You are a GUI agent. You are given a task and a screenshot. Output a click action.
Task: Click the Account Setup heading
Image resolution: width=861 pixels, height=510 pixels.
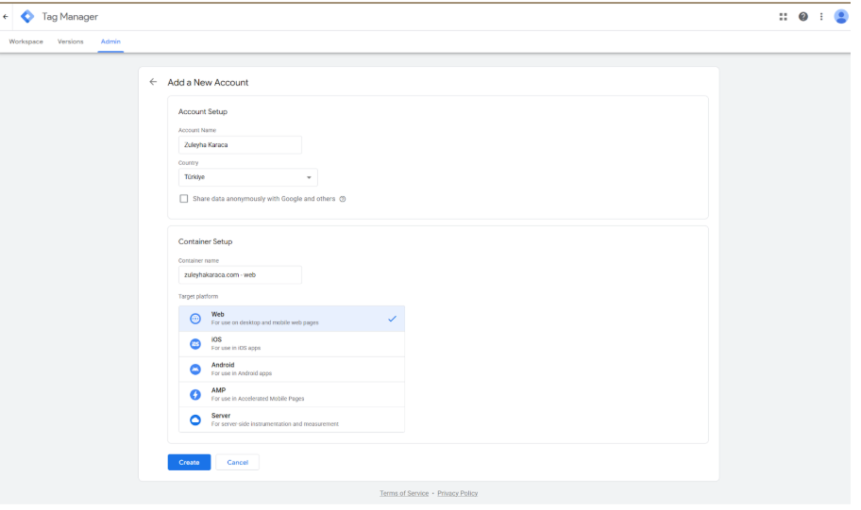pos(203,111)
